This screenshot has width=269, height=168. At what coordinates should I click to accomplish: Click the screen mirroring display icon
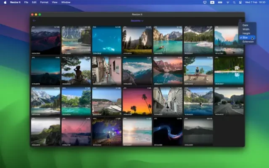click(205, 2)
